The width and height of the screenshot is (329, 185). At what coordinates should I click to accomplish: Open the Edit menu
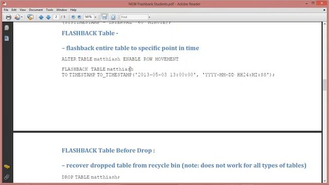pyautogui.click(x=14, y=10)
